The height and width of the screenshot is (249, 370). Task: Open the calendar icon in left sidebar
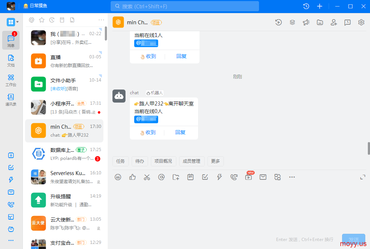(x=11, y=155)
